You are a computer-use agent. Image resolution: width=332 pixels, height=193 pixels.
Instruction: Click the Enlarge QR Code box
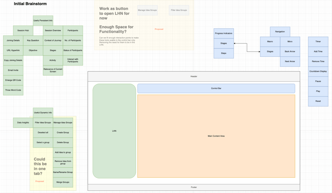point(13,80)
